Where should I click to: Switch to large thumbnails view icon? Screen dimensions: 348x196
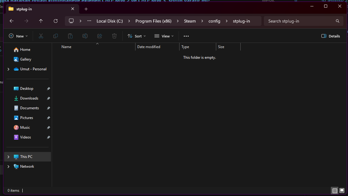(342, 191)
